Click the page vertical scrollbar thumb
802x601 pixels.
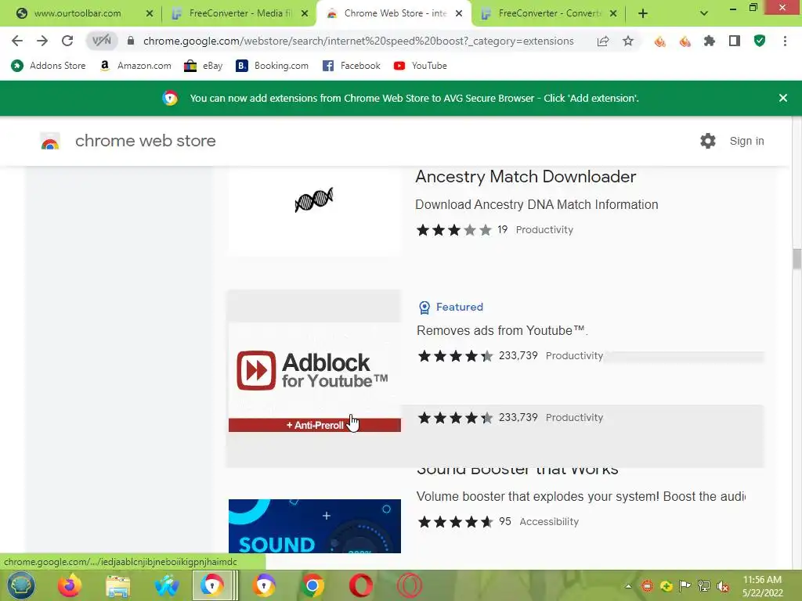pos(797,259)
